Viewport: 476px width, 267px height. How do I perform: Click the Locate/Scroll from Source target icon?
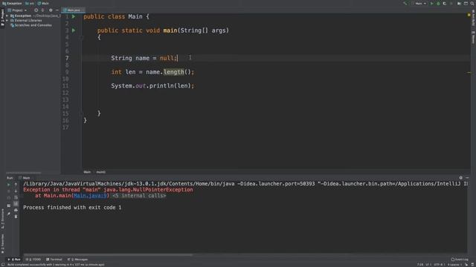pyautogui.click(x=36, y=10)
